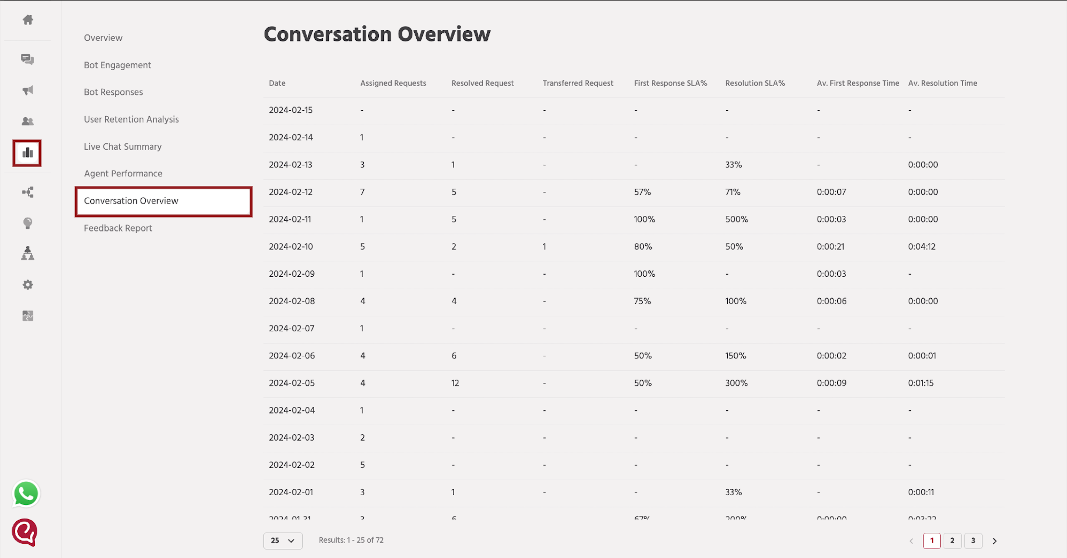Open the lightbulb insights icon

click(x=28, y=223)
